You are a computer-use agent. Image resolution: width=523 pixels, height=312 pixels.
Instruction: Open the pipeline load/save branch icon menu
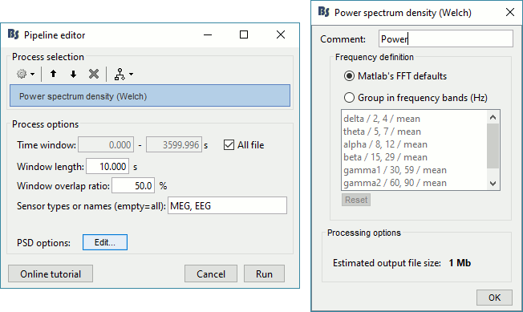pos(124,74)
